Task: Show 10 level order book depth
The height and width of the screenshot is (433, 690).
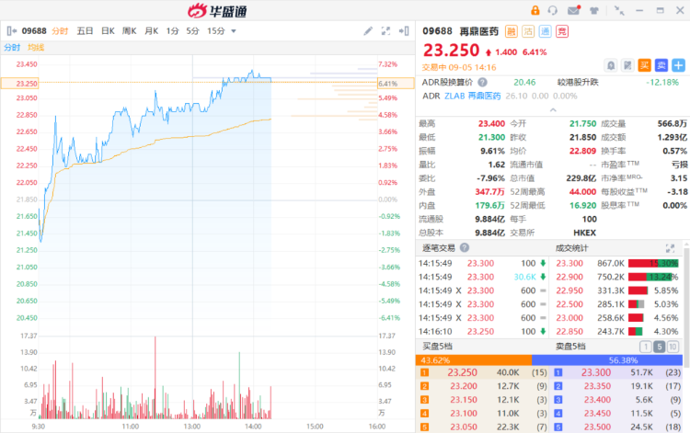Action: click(x=673, y=347)
